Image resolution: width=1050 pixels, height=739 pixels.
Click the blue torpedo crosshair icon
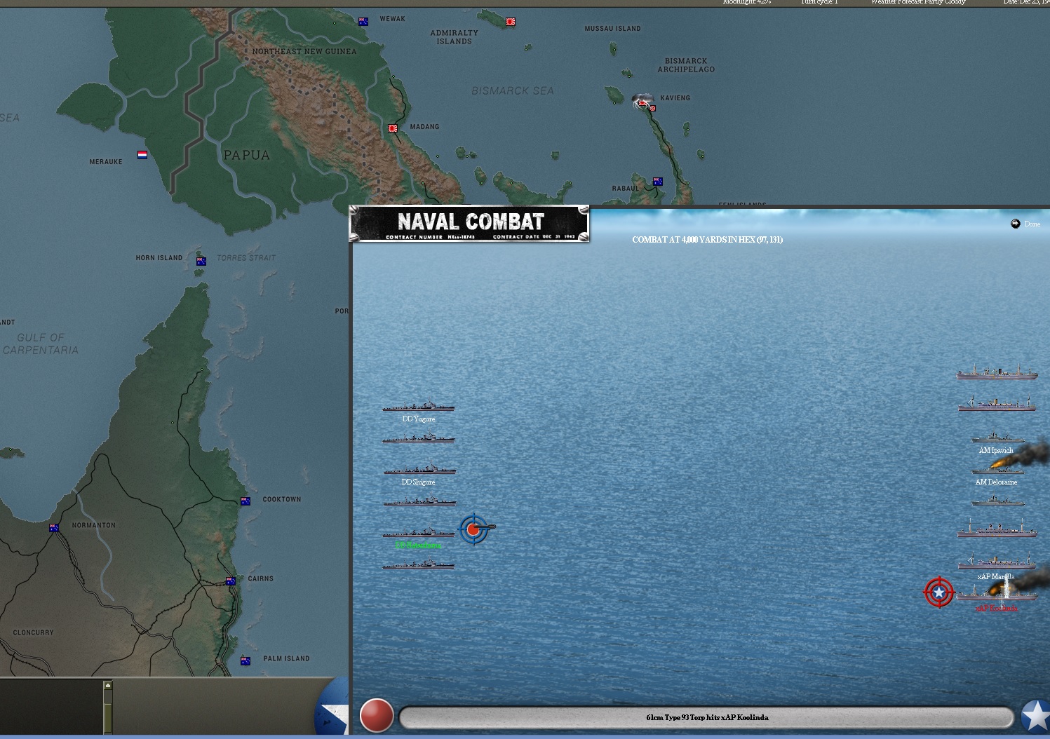(476, 529)
